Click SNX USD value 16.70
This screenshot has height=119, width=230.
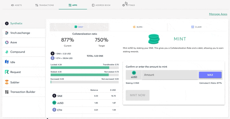click(x=114, y=96)
